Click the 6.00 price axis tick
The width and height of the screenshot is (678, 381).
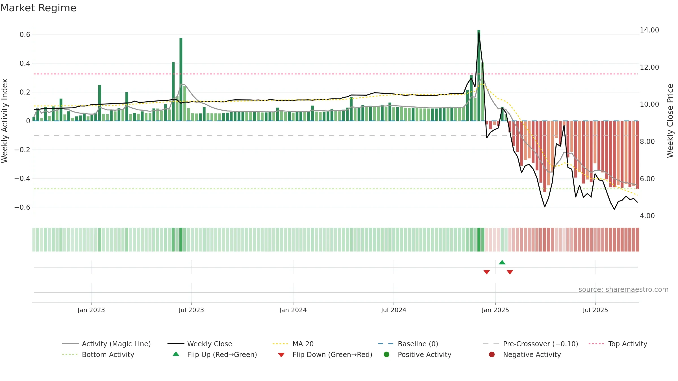(647, 179)
